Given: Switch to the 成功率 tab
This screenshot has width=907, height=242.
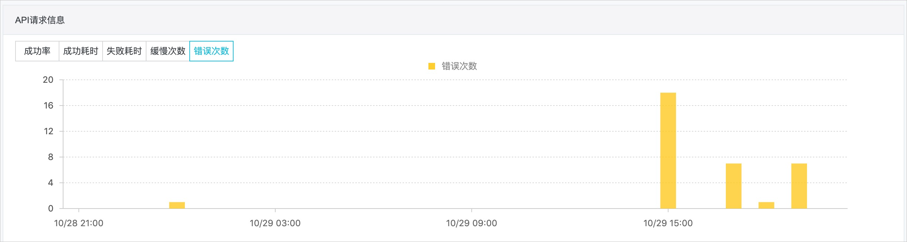Looking at the screenshot, I should 37,51.
